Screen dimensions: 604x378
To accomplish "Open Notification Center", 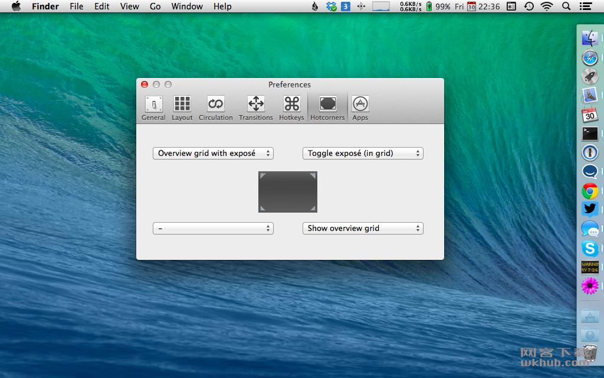I will coord(586,6).
